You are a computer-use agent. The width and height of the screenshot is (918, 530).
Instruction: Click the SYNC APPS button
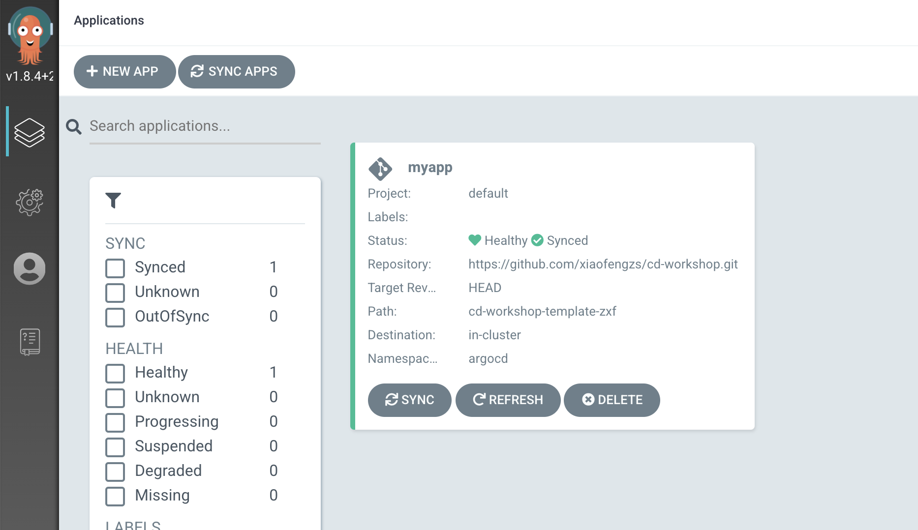237,72
